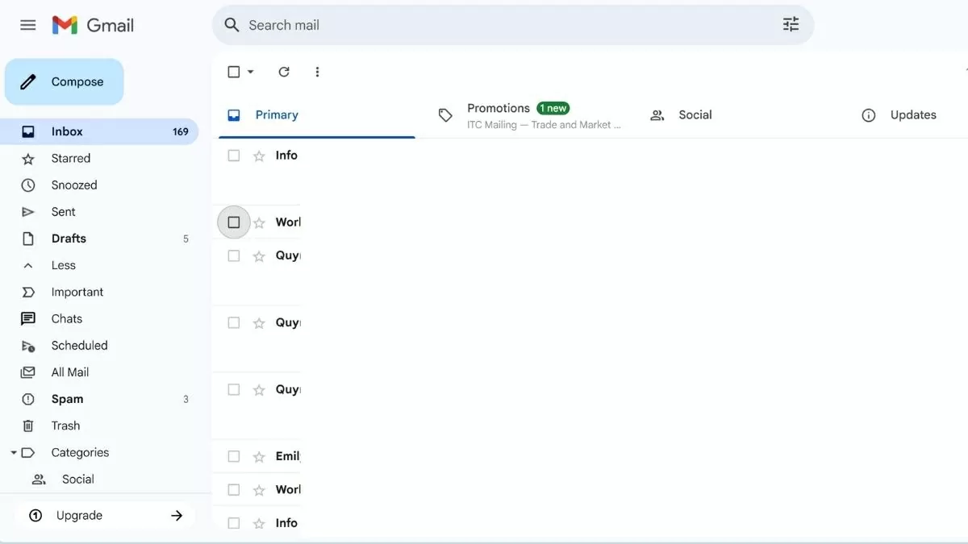Click the Gmail logo
Screen dimensions: 968x544
pyautogui.click(x=92, y=24)
